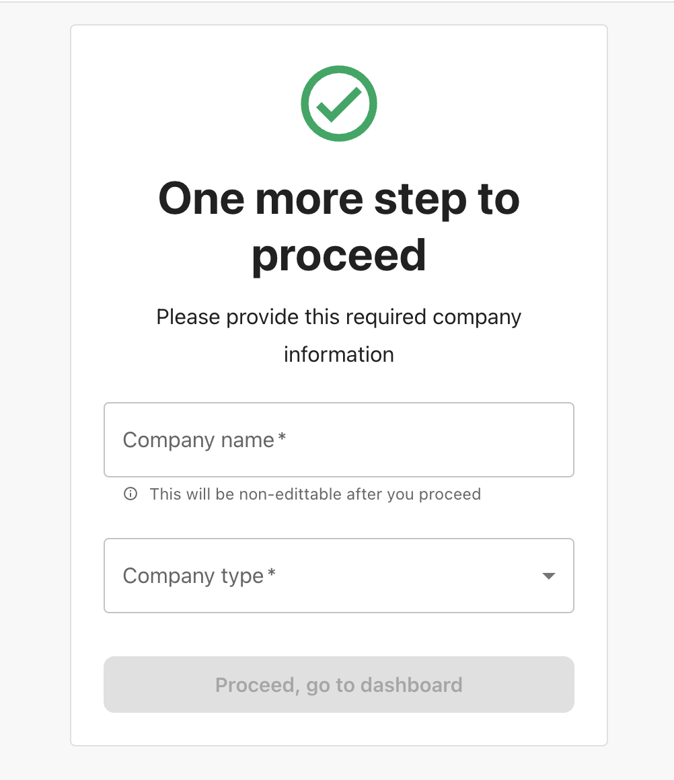The width and height of the screenshot is (674, 780).
Task: Click the chevron on the Company type field
Action: [549, 576]
